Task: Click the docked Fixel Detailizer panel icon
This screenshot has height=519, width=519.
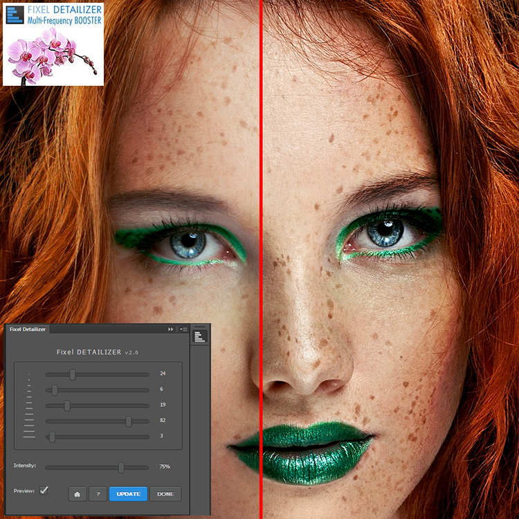Action: 200,336
